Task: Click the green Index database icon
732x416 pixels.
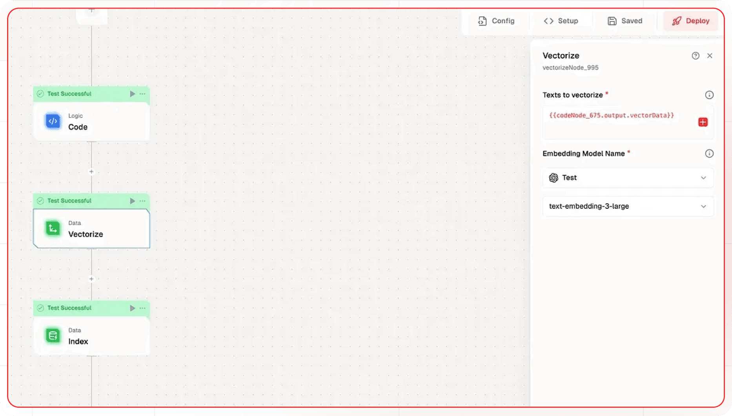Action: pos(53,336)
